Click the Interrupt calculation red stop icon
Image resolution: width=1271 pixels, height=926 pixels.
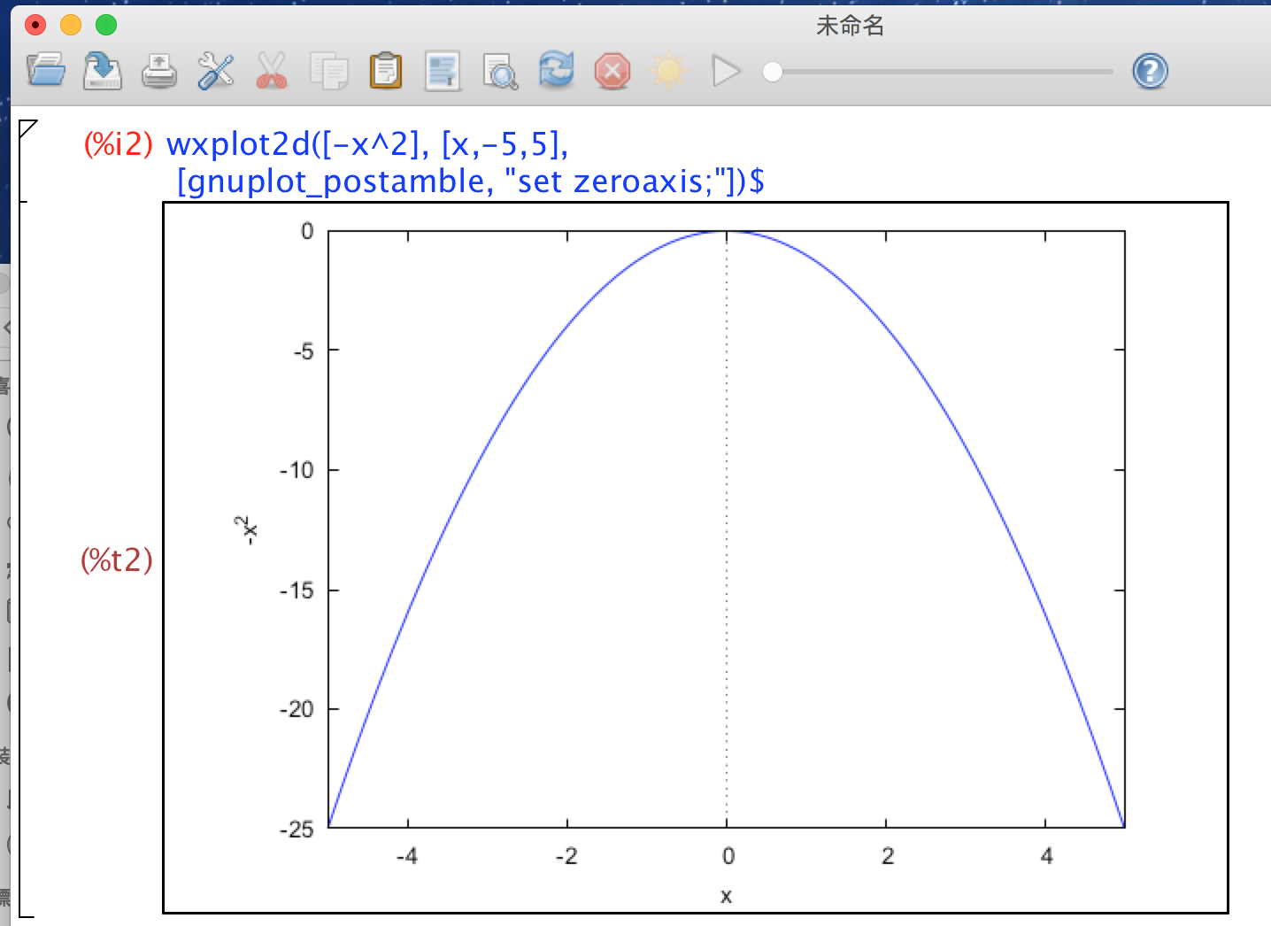click(612, 71)
